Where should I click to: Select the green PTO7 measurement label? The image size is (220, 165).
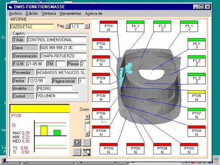[196, 114]
